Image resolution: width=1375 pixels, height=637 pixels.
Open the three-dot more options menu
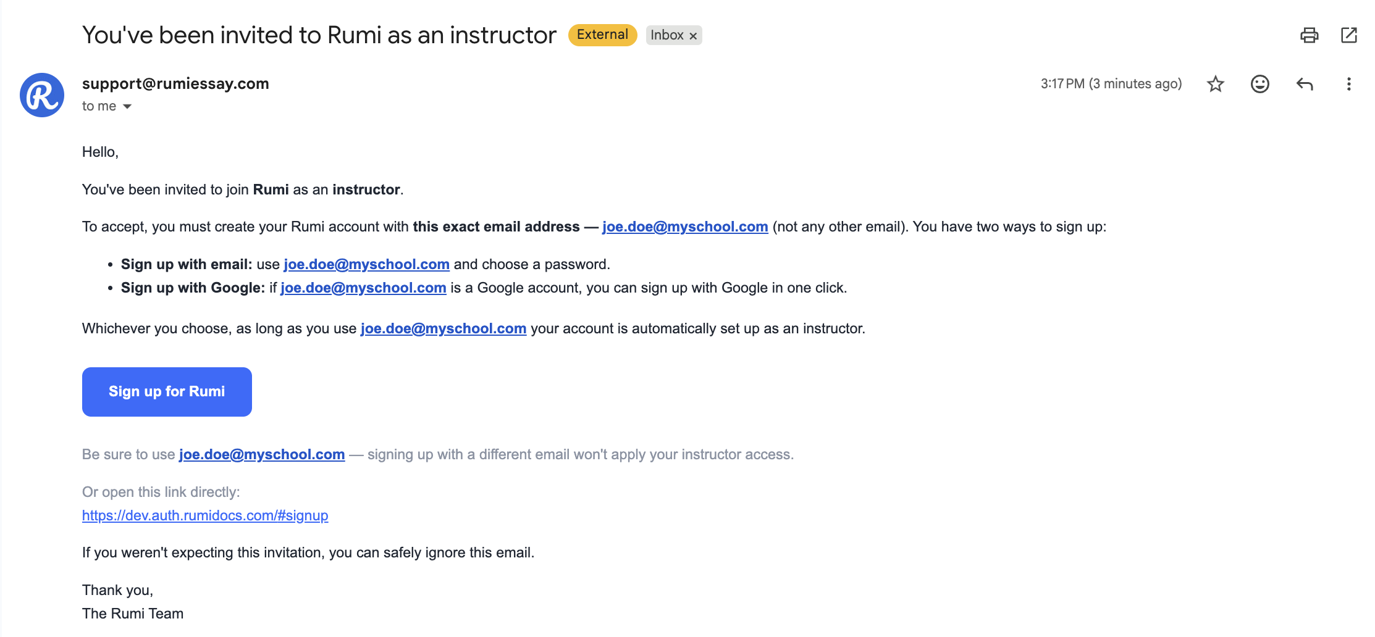[x=1349, y=84]
